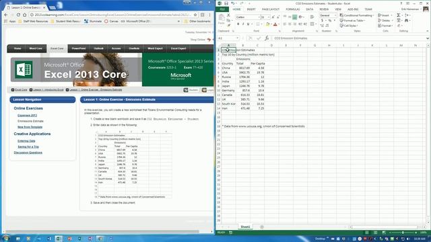Open the Format cells dropdown in Cells group
This screenshot has height=242, width=431.
[x=385, y=26]
